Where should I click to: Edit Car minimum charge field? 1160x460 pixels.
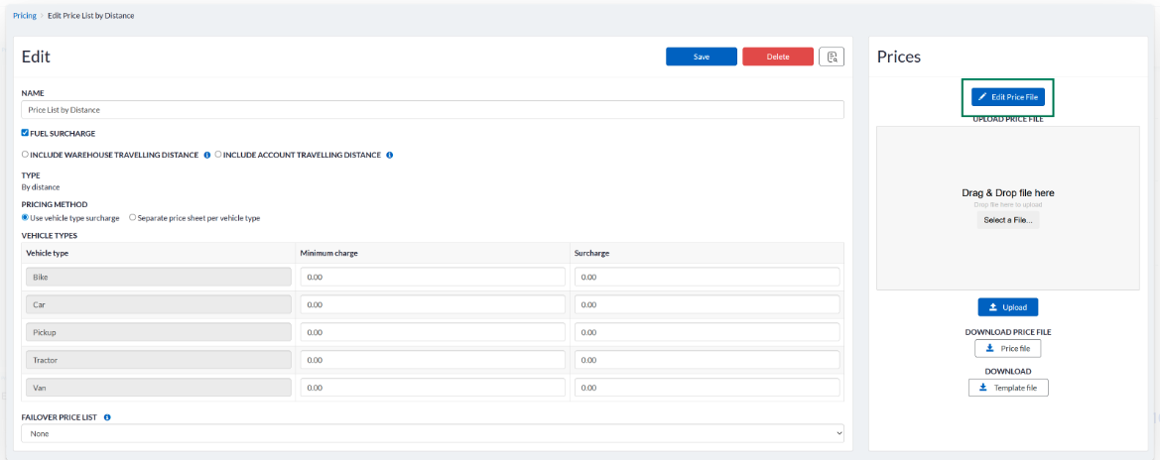[x=433, y=304]
